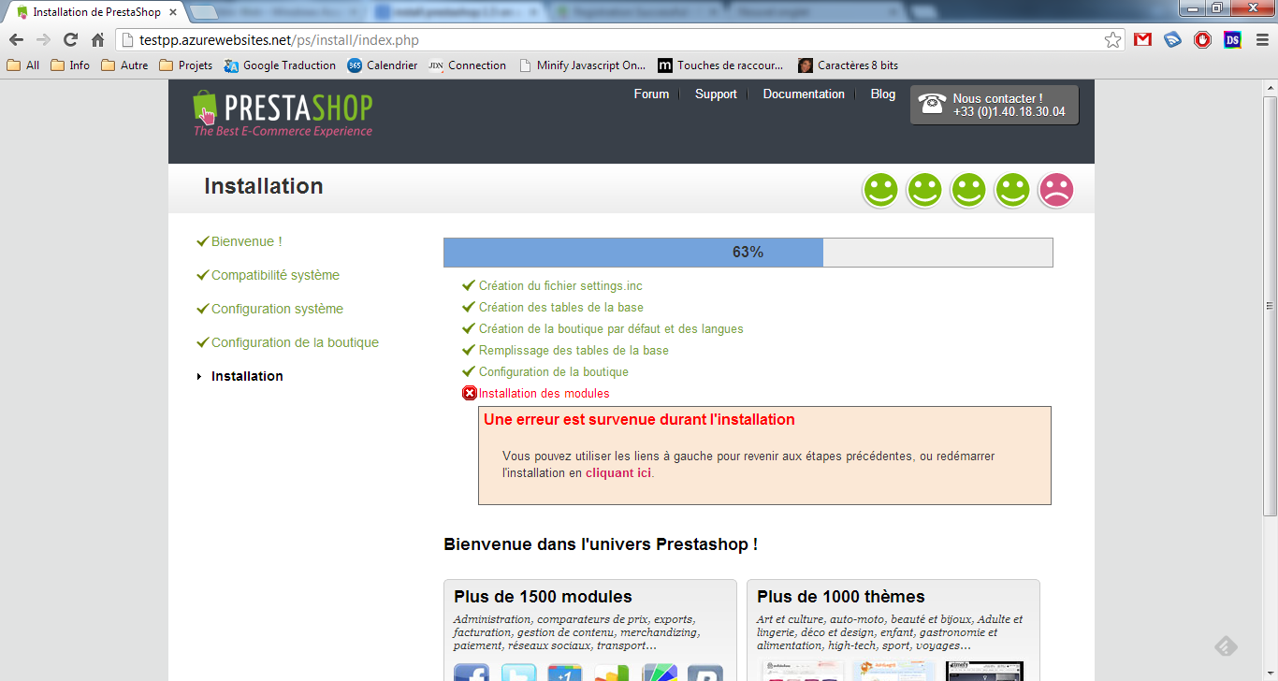Open the Info bookmarks folder

tap(70, 65)
